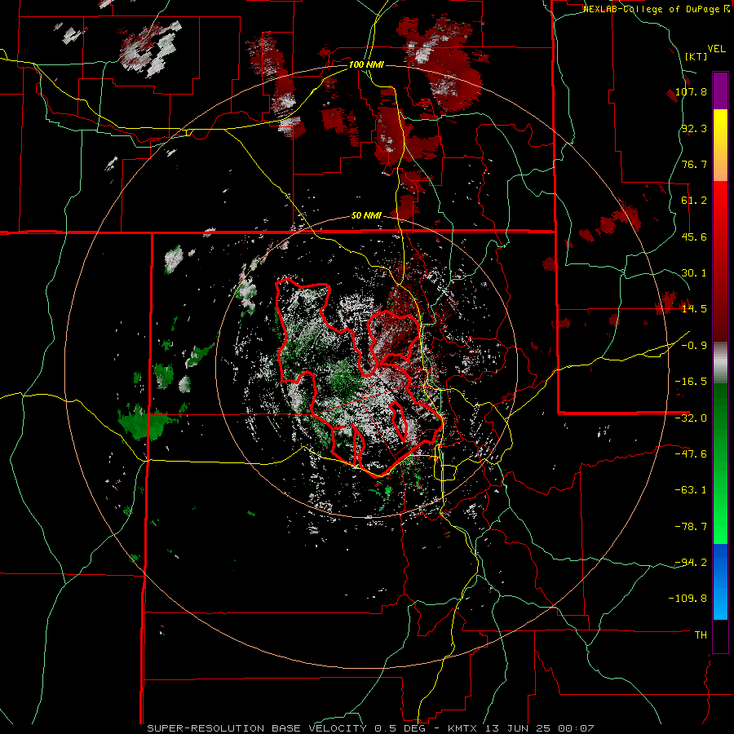Pick the light blue segment near -109.8
This screenshot has width=734, height=734.
(x=720, y=603)
